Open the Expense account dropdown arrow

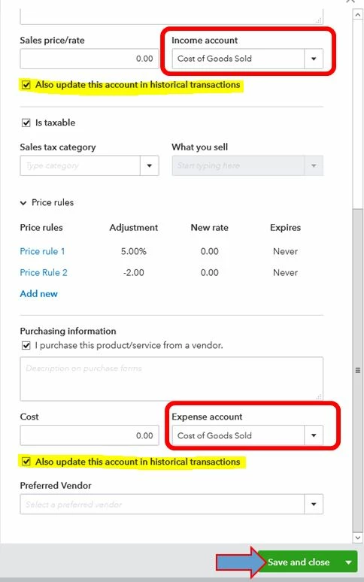coord(314,435)
